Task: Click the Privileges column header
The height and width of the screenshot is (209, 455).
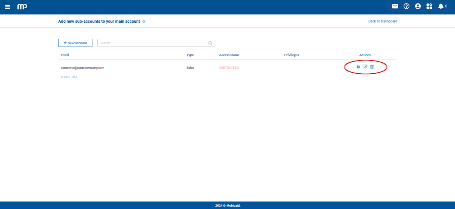Action: point(292,55)
